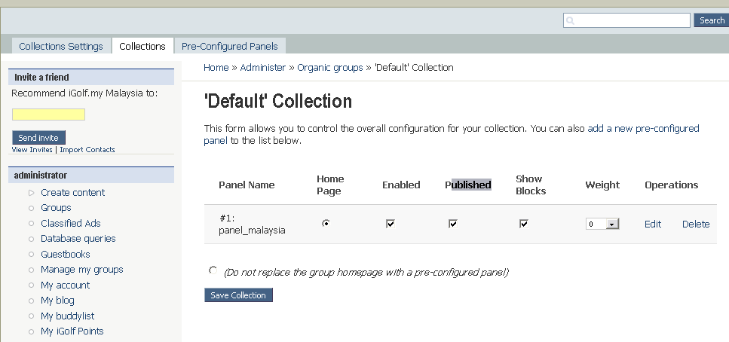729x342 pixels.
Task: Toggle Show Blocks checkbox for panel_malaysia
Action: 523,224
